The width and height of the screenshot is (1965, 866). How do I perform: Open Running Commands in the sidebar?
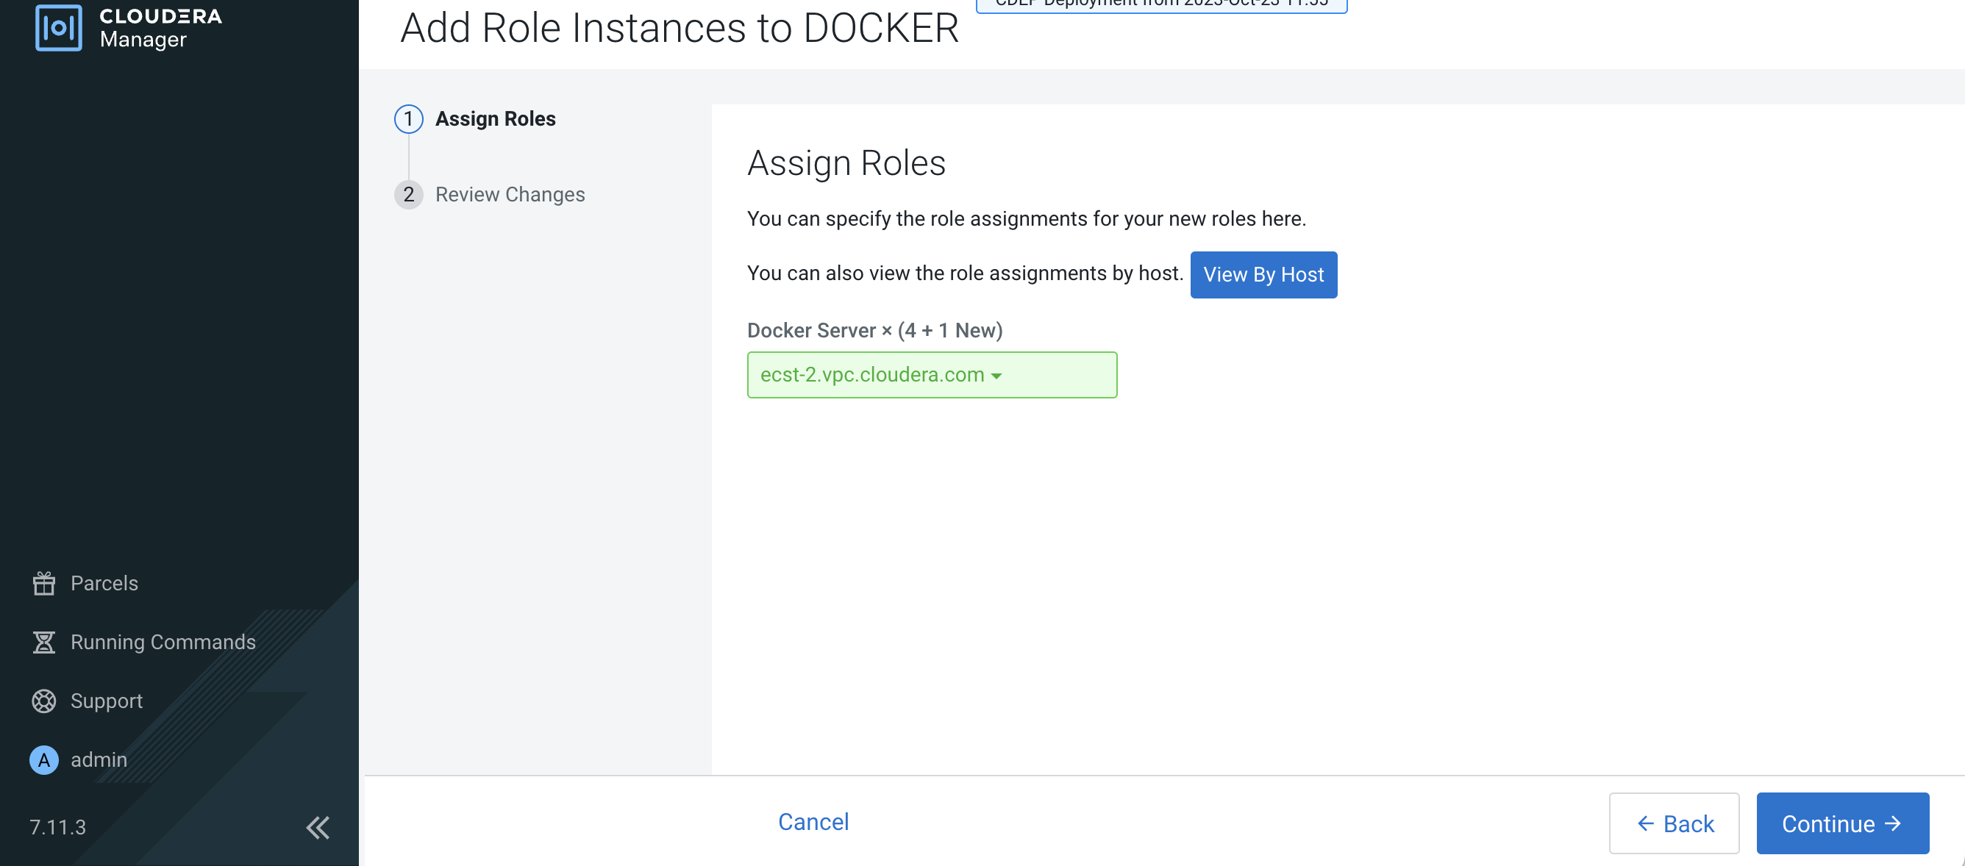click(163, 642)
